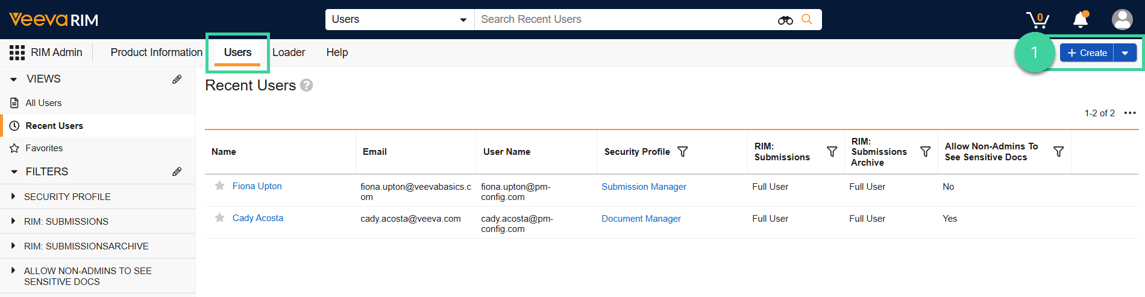Click into the Search Recent Users field

[627, 19]
